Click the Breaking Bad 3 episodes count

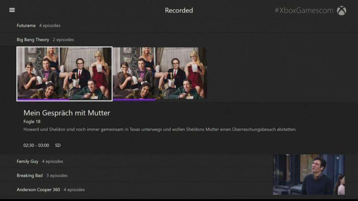57,175
